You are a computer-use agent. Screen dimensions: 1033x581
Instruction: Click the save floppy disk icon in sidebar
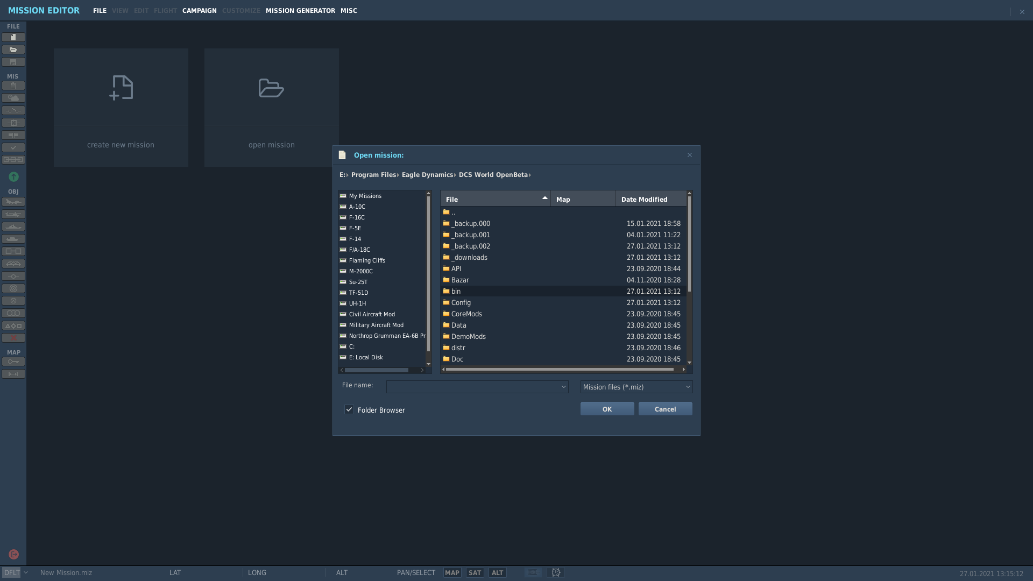[13, 62]
